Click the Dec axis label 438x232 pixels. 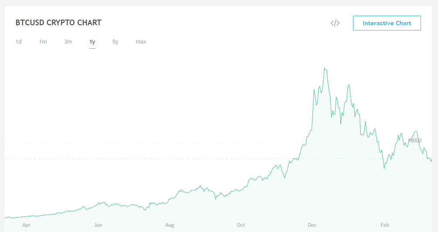[312, 225]
